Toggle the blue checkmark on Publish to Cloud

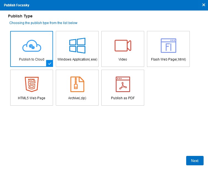coord(50,64)
